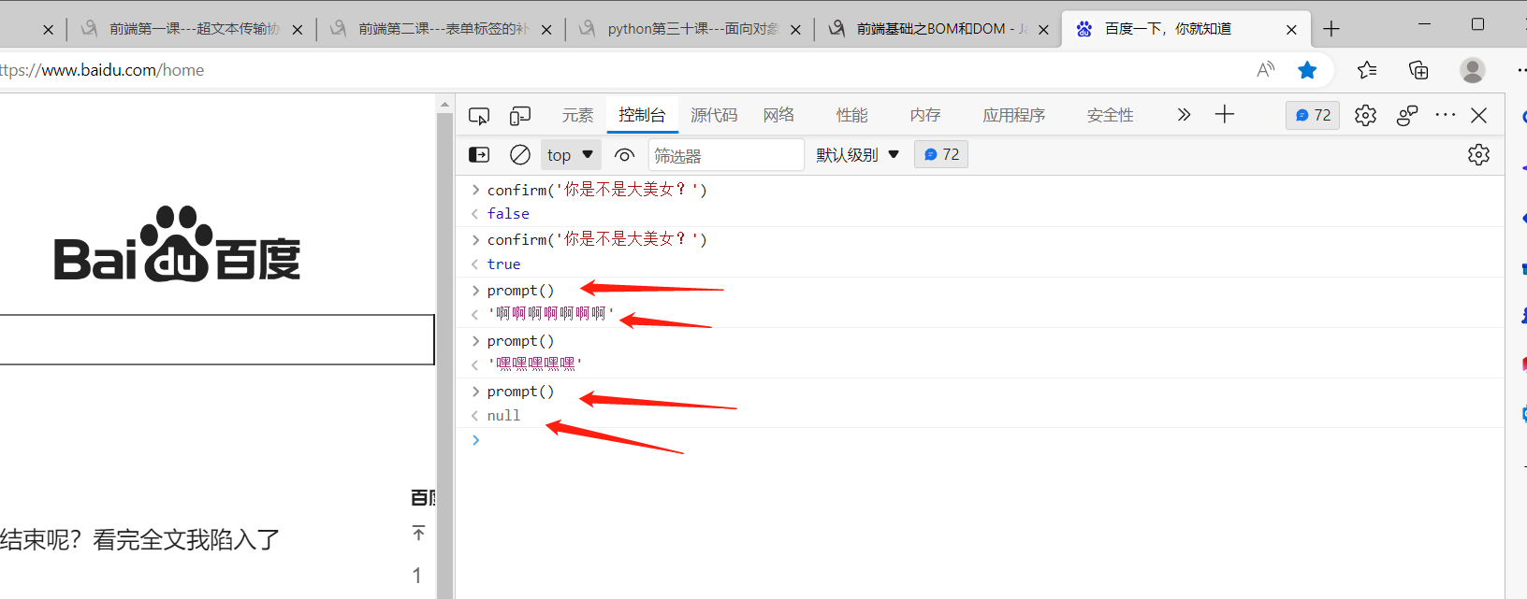Click the null result output
This screenshot has height=599, width=1527.
tap(503, 416)
